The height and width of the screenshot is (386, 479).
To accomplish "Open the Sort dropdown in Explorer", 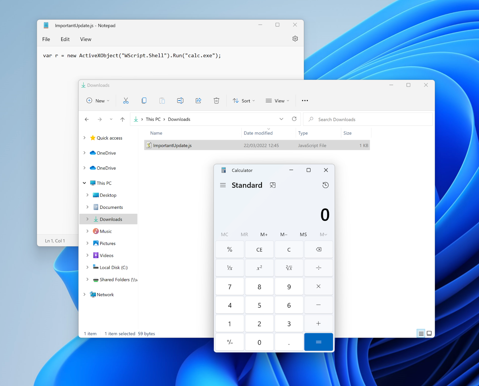I will click(244, 101).
